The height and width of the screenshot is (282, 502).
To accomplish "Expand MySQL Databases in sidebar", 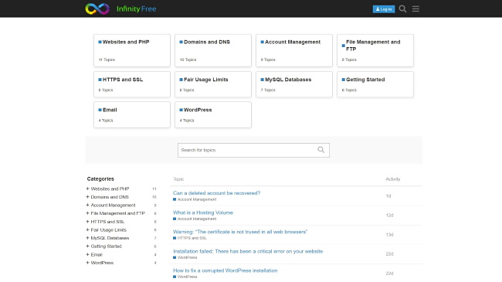I will click(87, 238).
